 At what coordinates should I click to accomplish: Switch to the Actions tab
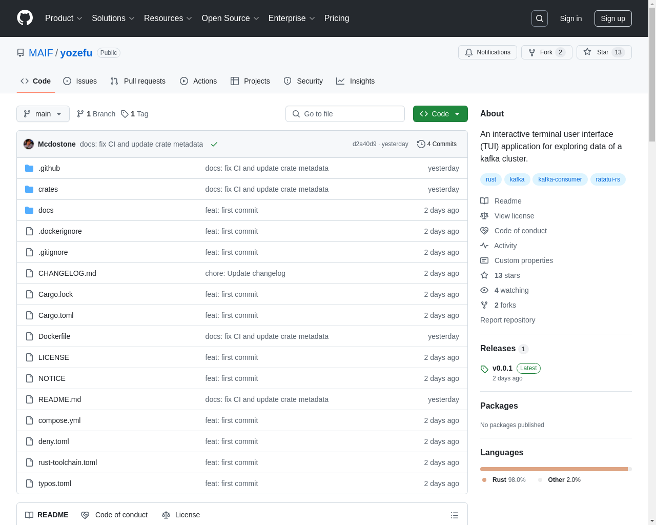[198, 81]
